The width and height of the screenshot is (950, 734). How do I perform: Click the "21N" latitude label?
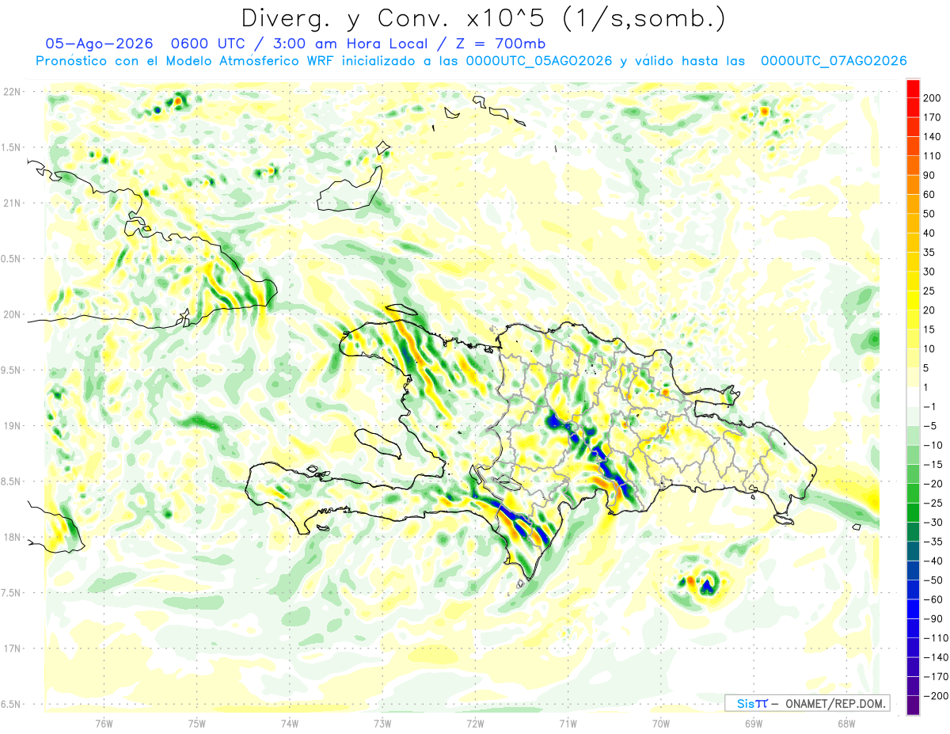pos(13,203)
